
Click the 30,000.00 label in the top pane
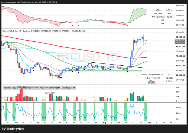pyautogui.click(x=180, y=10)
